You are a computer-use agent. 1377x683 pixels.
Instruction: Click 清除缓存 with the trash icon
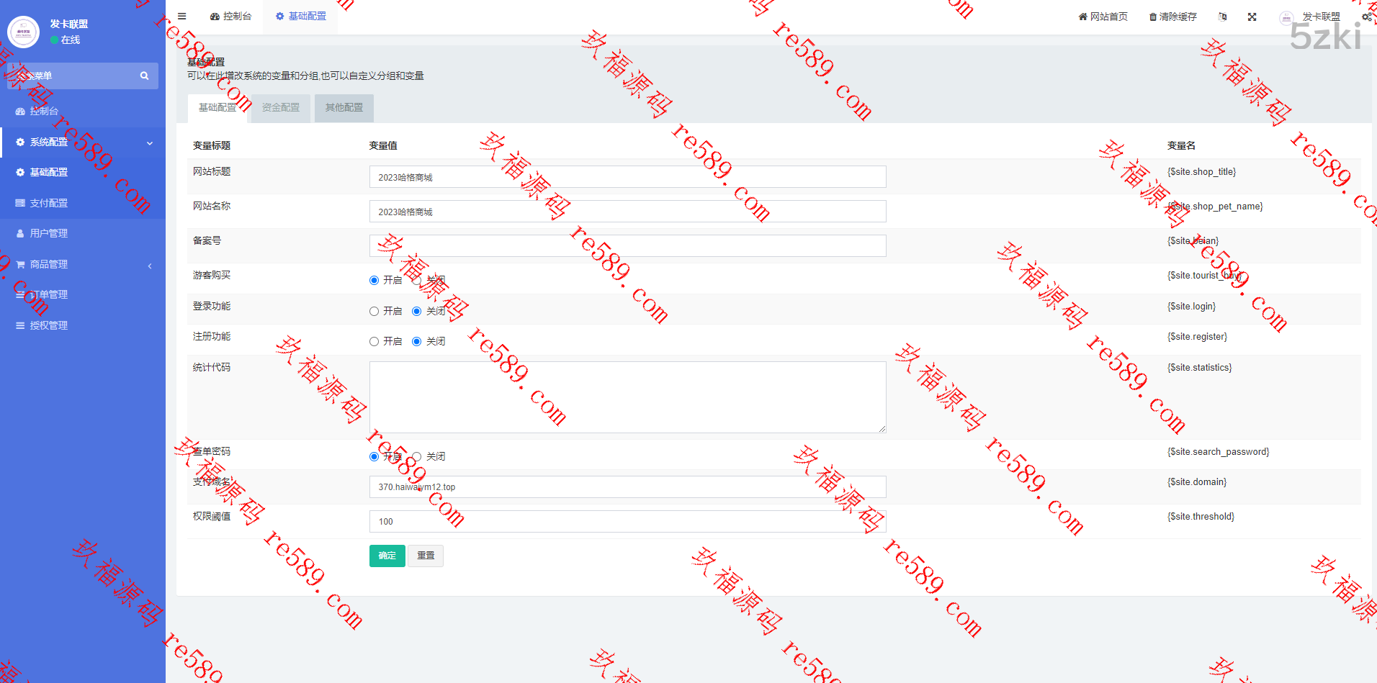tap(1172, 17)
